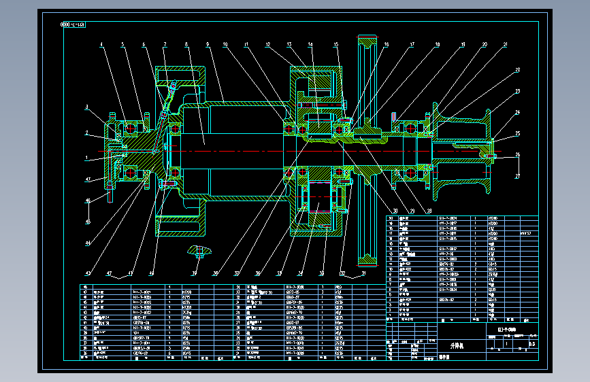Select callout number 1 on left
This screenshot has width=590, height=382.
86,158
